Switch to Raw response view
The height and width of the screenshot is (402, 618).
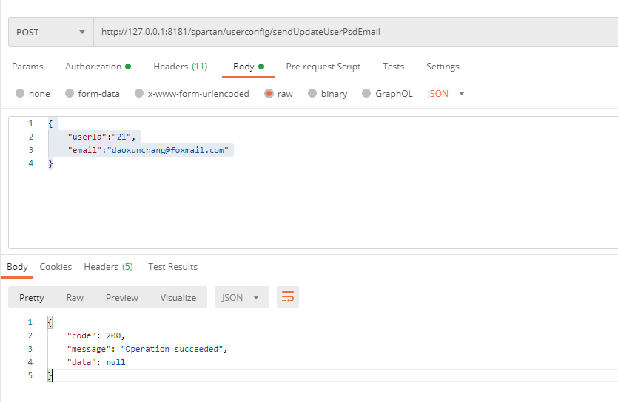[75, 297]
